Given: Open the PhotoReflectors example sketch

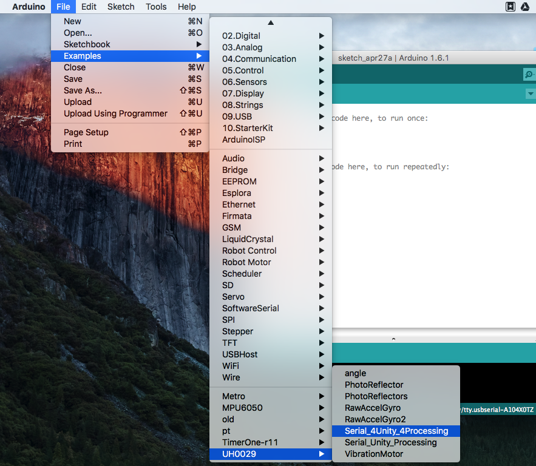Looking at the screenshot, I should point(396,396).
